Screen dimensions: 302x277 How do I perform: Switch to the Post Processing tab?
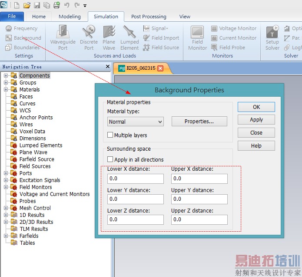[x=149, y=17]
